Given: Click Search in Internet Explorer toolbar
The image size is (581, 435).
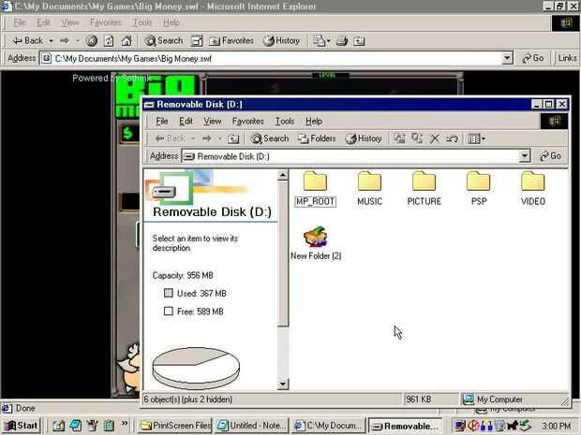Looking at the screenshot, I should [164, 40].
